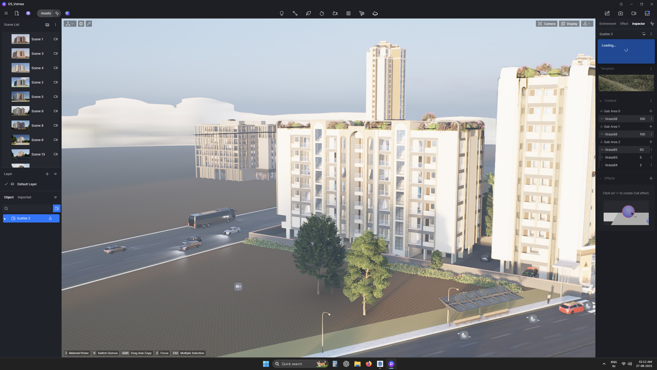Screen dimensions: 657x370
Task: Toggle the globe icon in viewport
Action: click(81, 24)
